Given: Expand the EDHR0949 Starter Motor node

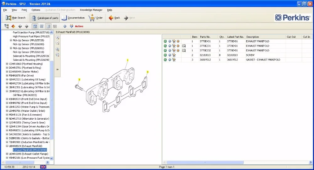Looking at the screenshot, I should (7, 72).
